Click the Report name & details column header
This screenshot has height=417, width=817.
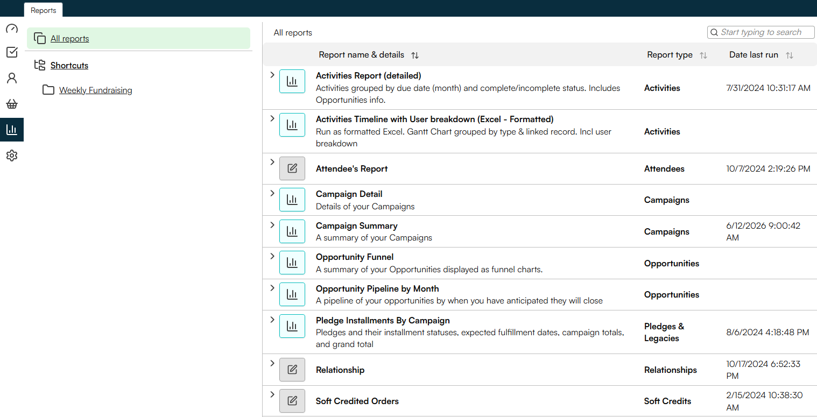coord(362,55)
